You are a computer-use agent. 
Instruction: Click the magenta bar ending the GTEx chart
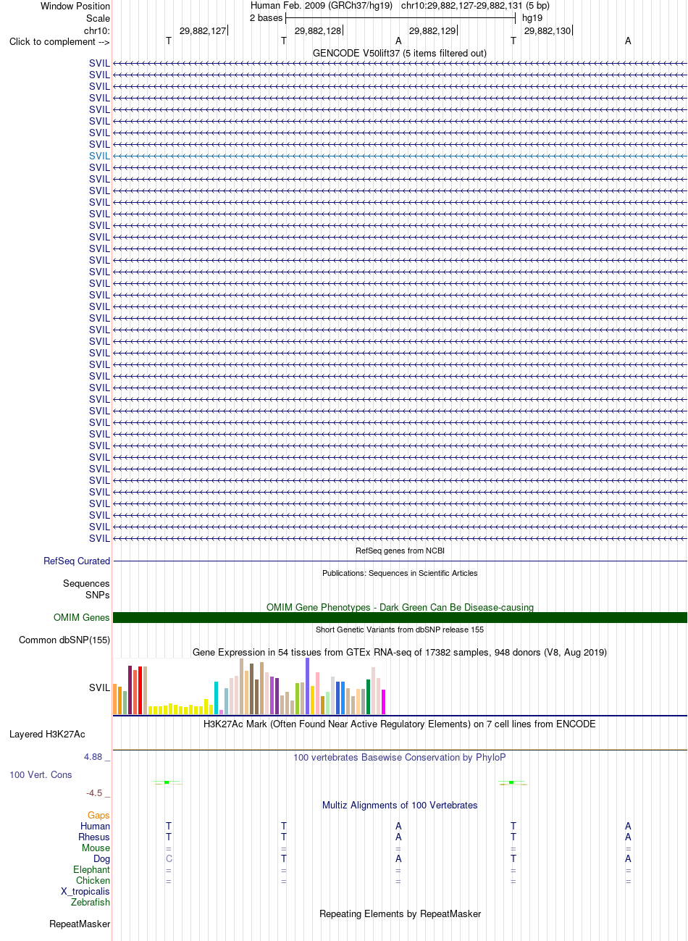click(384, 702)
